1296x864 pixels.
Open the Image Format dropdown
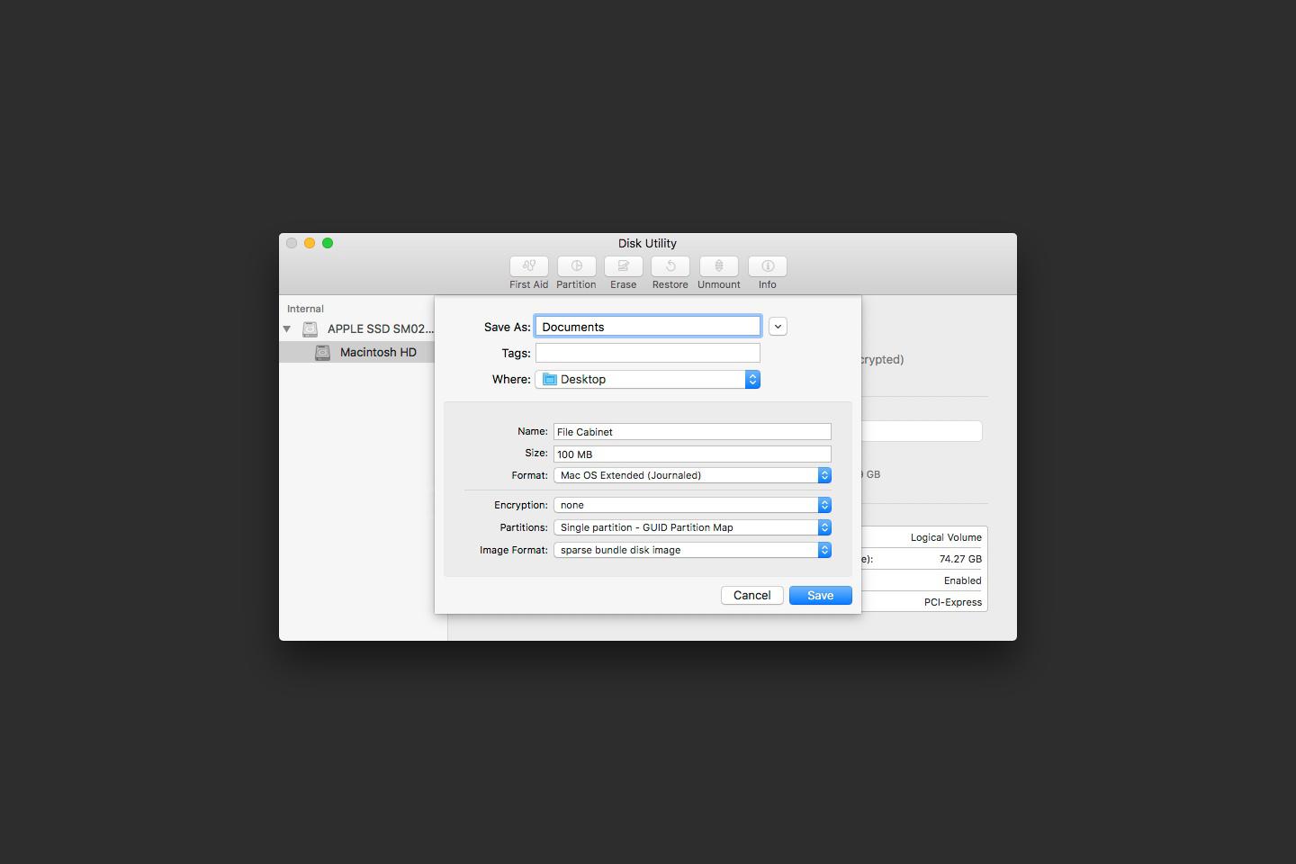pyautogui.click(x=823, y=550)
